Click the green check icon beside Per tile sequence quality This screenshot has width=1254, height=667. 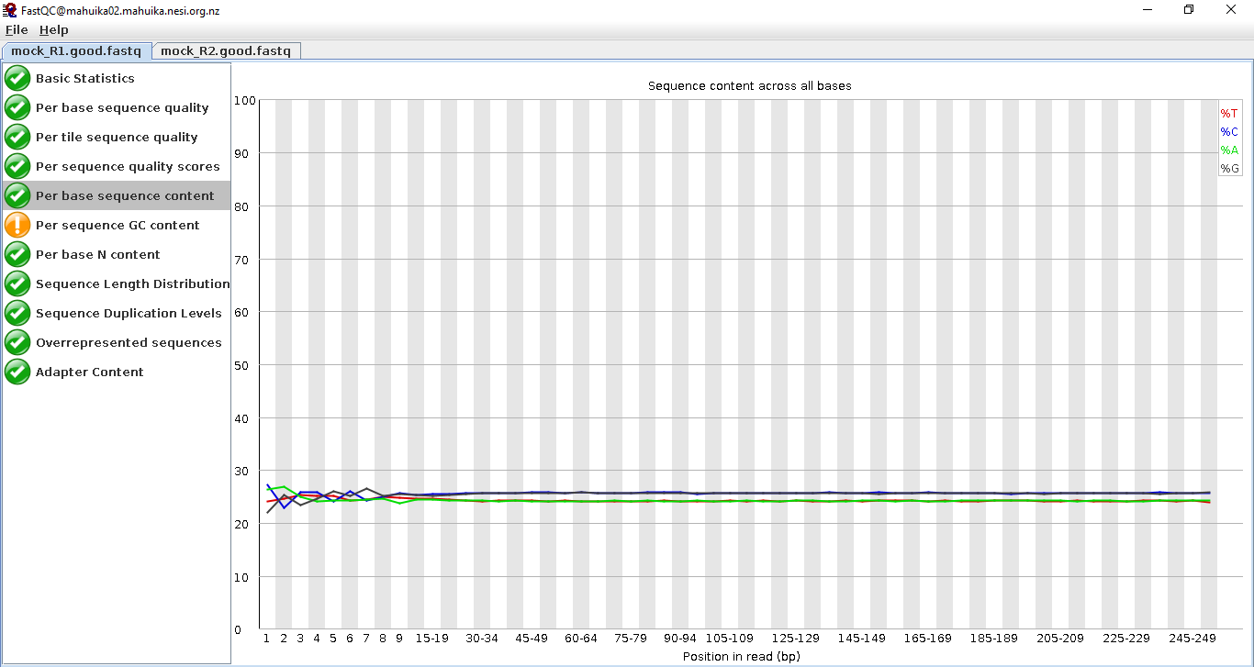click(17, 137)
